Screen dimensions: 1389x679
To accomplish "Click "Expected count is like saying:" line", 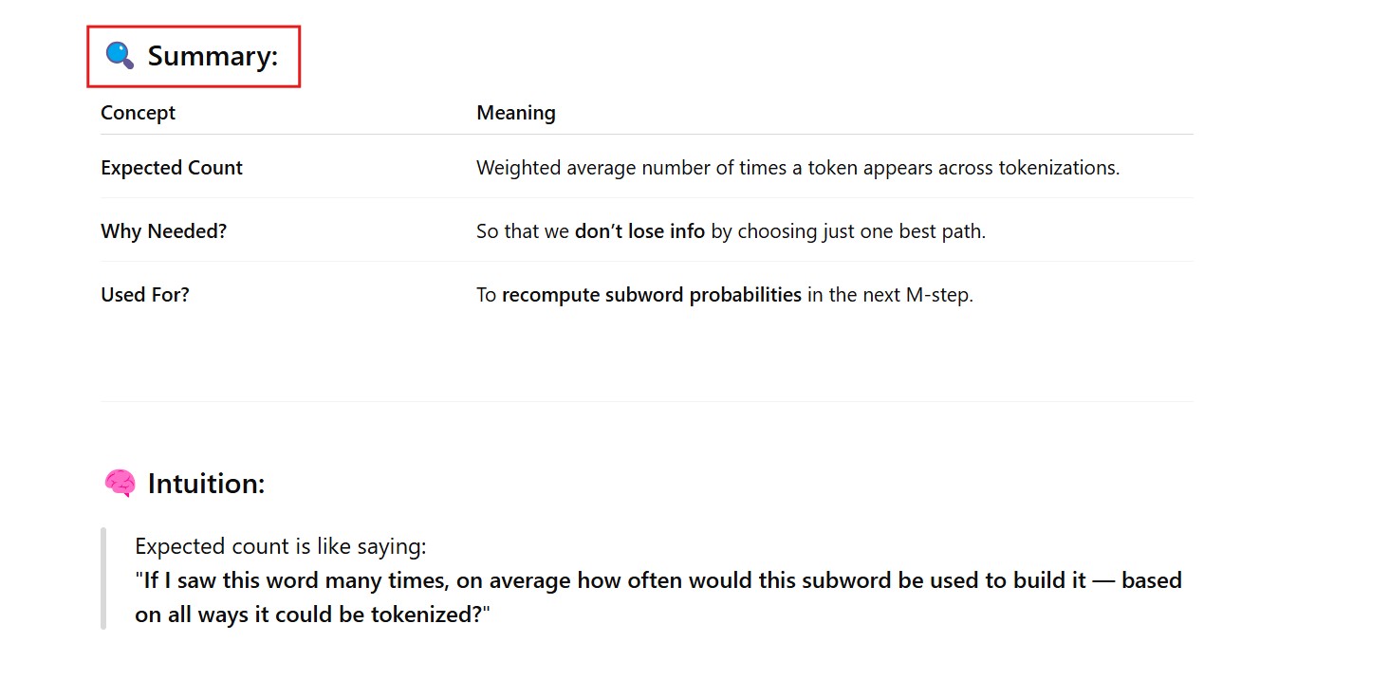I will [281, 546].
